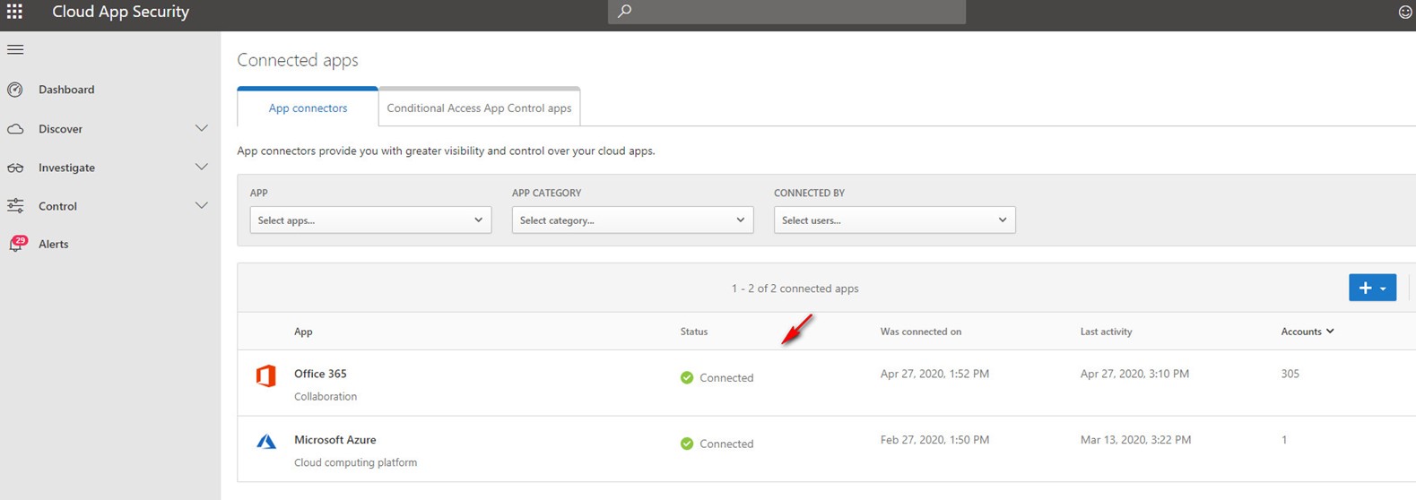Switch to App connectors tab
Viewport: 1416px width, 500px height.
[x=308, y=108]
